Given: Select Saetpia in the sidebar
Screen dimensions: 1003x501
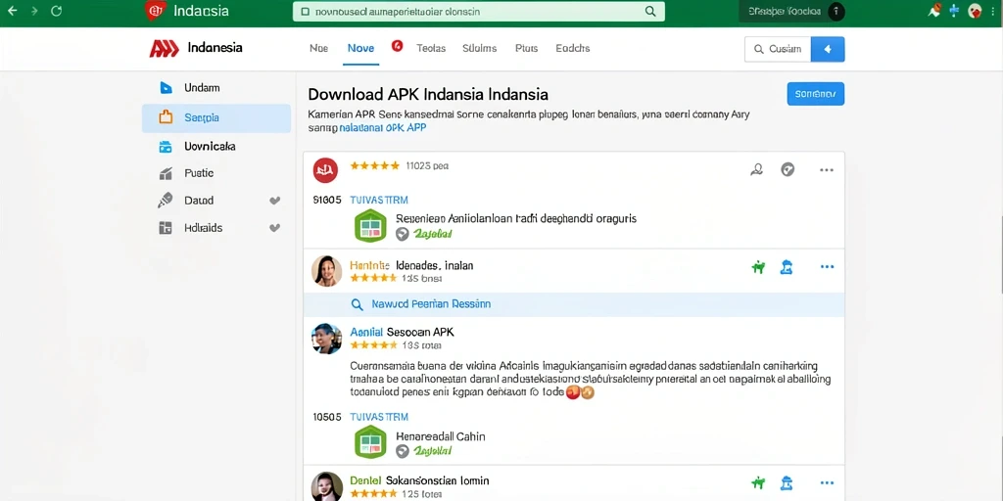Looking at the screenshot, I should (x=216, y=117).
